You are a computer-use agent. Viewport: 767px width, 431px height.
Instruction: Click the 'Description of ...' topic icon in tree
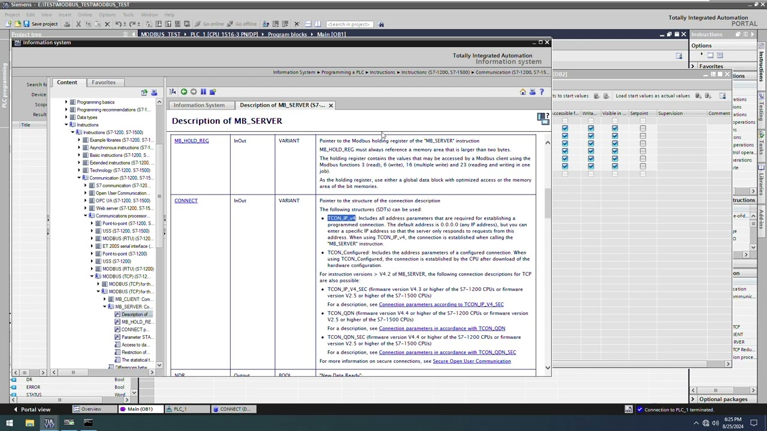click(x=117, y=314)
